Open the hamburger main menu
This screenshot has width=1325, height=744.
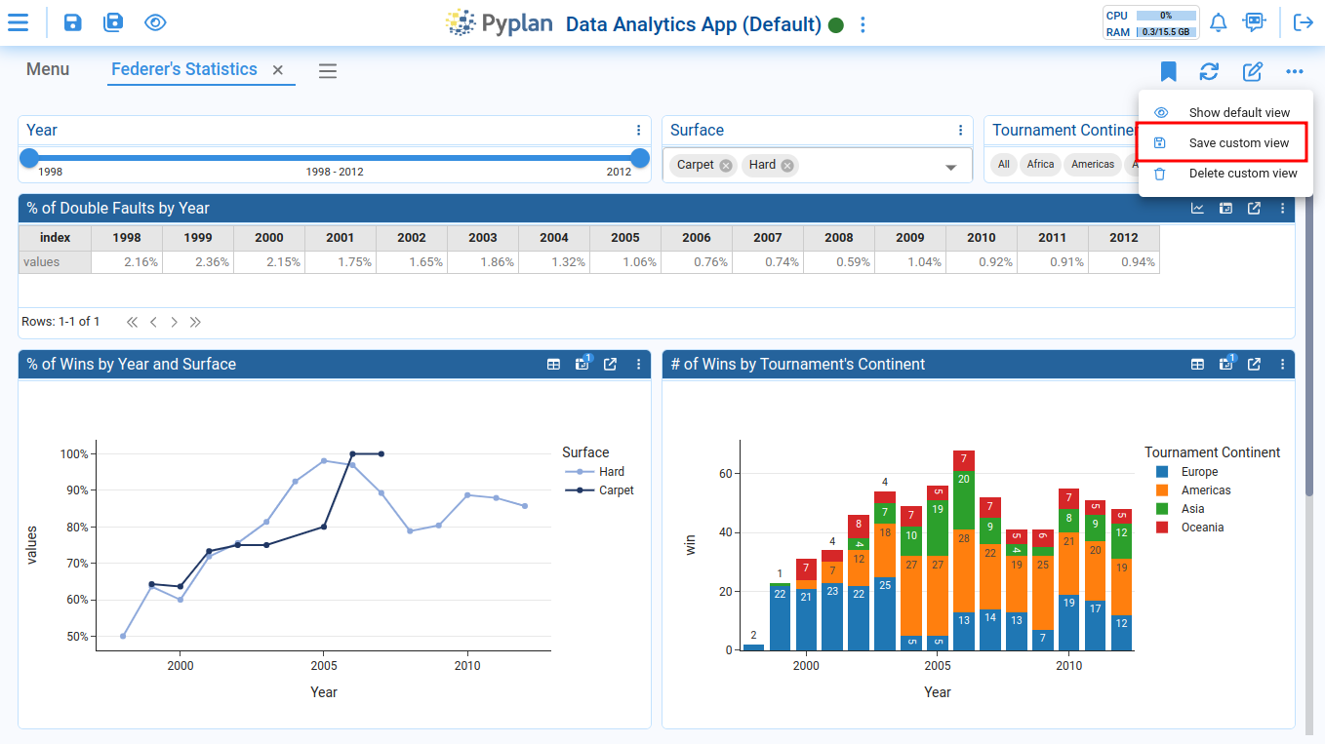19,22
